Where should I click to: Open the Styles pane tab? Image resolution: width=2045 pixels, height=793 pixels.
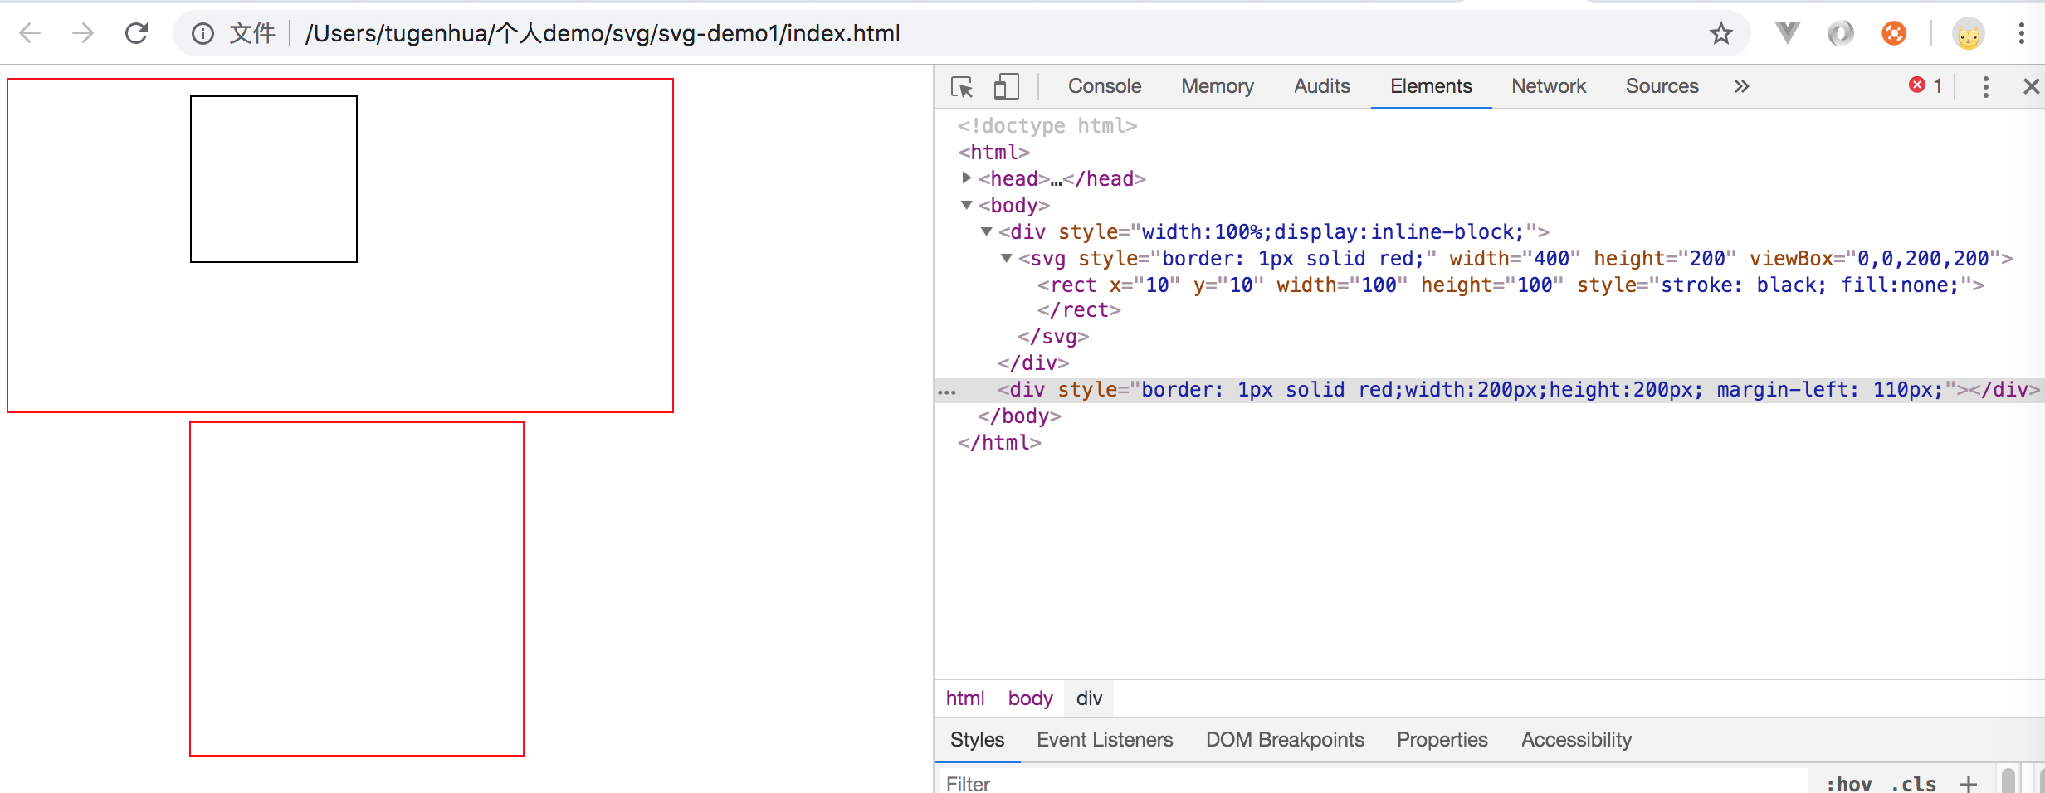point(977,740)
